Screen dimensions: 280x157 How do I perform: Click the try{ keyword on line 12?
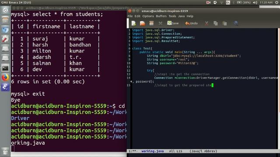pyautogui.click(x=150, y=71)
